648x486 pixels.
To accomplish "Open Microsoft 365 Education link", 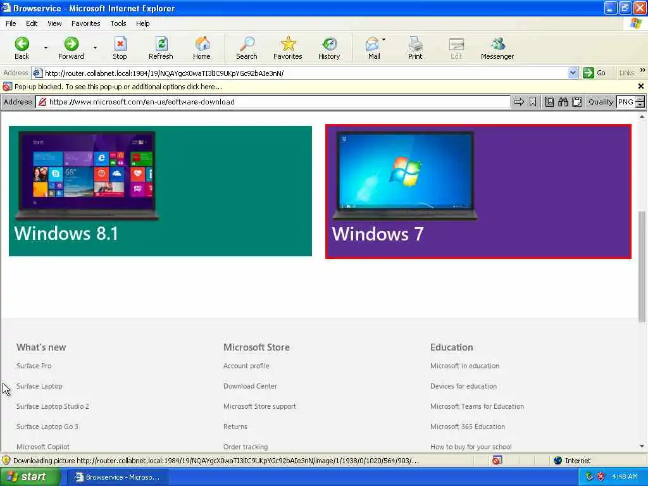I will pos(468,427).
